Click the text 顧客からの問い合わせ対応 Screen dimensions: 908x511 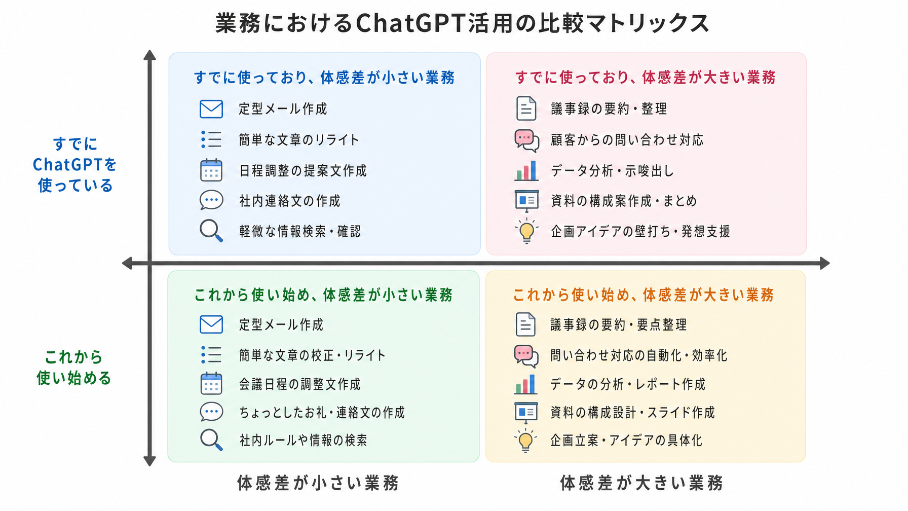pos(627,140)
